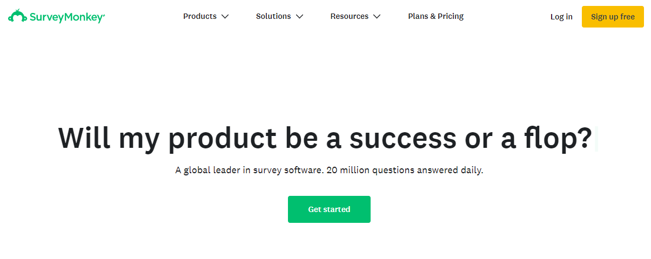Open the Resources menu

[350, 16]
